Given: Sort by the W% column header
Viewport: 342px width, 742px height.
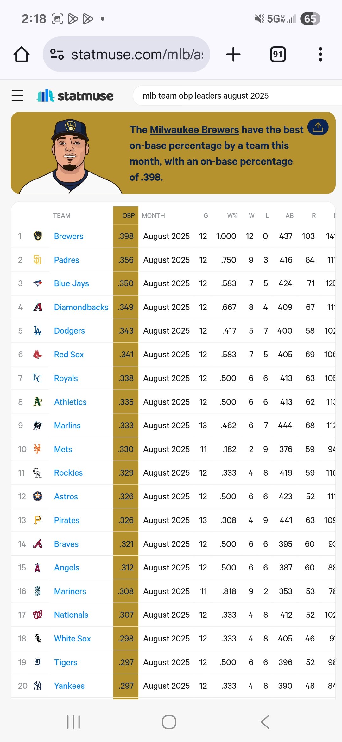Looking at the screenshot, I should click(x=232, y=216).
